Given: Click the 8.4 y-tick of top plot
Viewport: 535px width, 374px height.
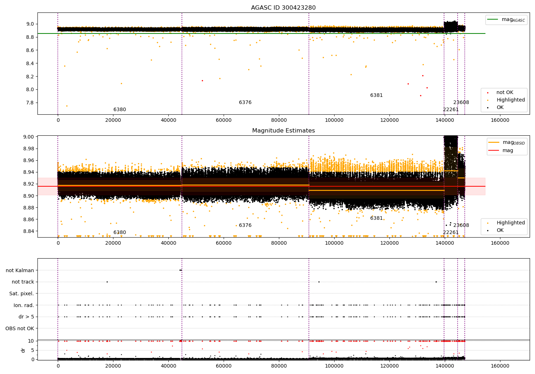Looking at the screenshot, I should pos(30,63).
